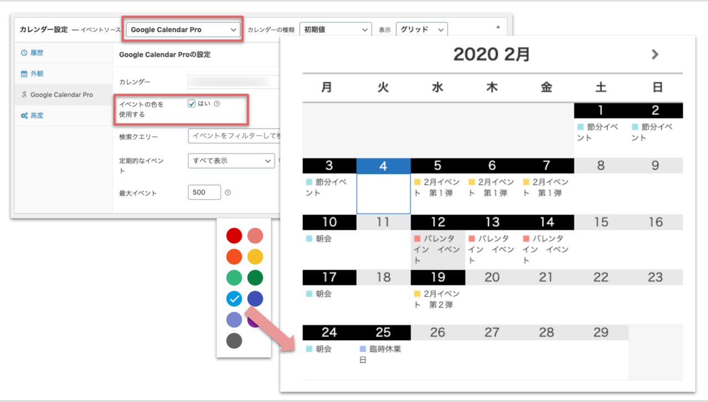Screen dimensions: 708x402
Task: Open the 朝会 event on February 10
Action: point(319,239)
